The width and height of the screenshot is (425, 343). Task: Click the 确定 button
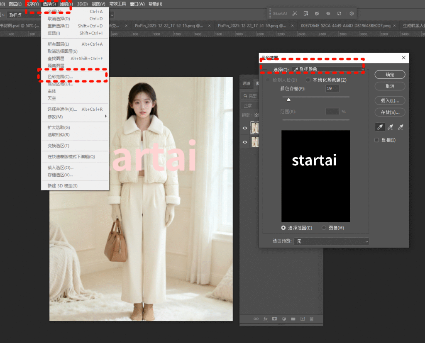[x=390, y=75]
